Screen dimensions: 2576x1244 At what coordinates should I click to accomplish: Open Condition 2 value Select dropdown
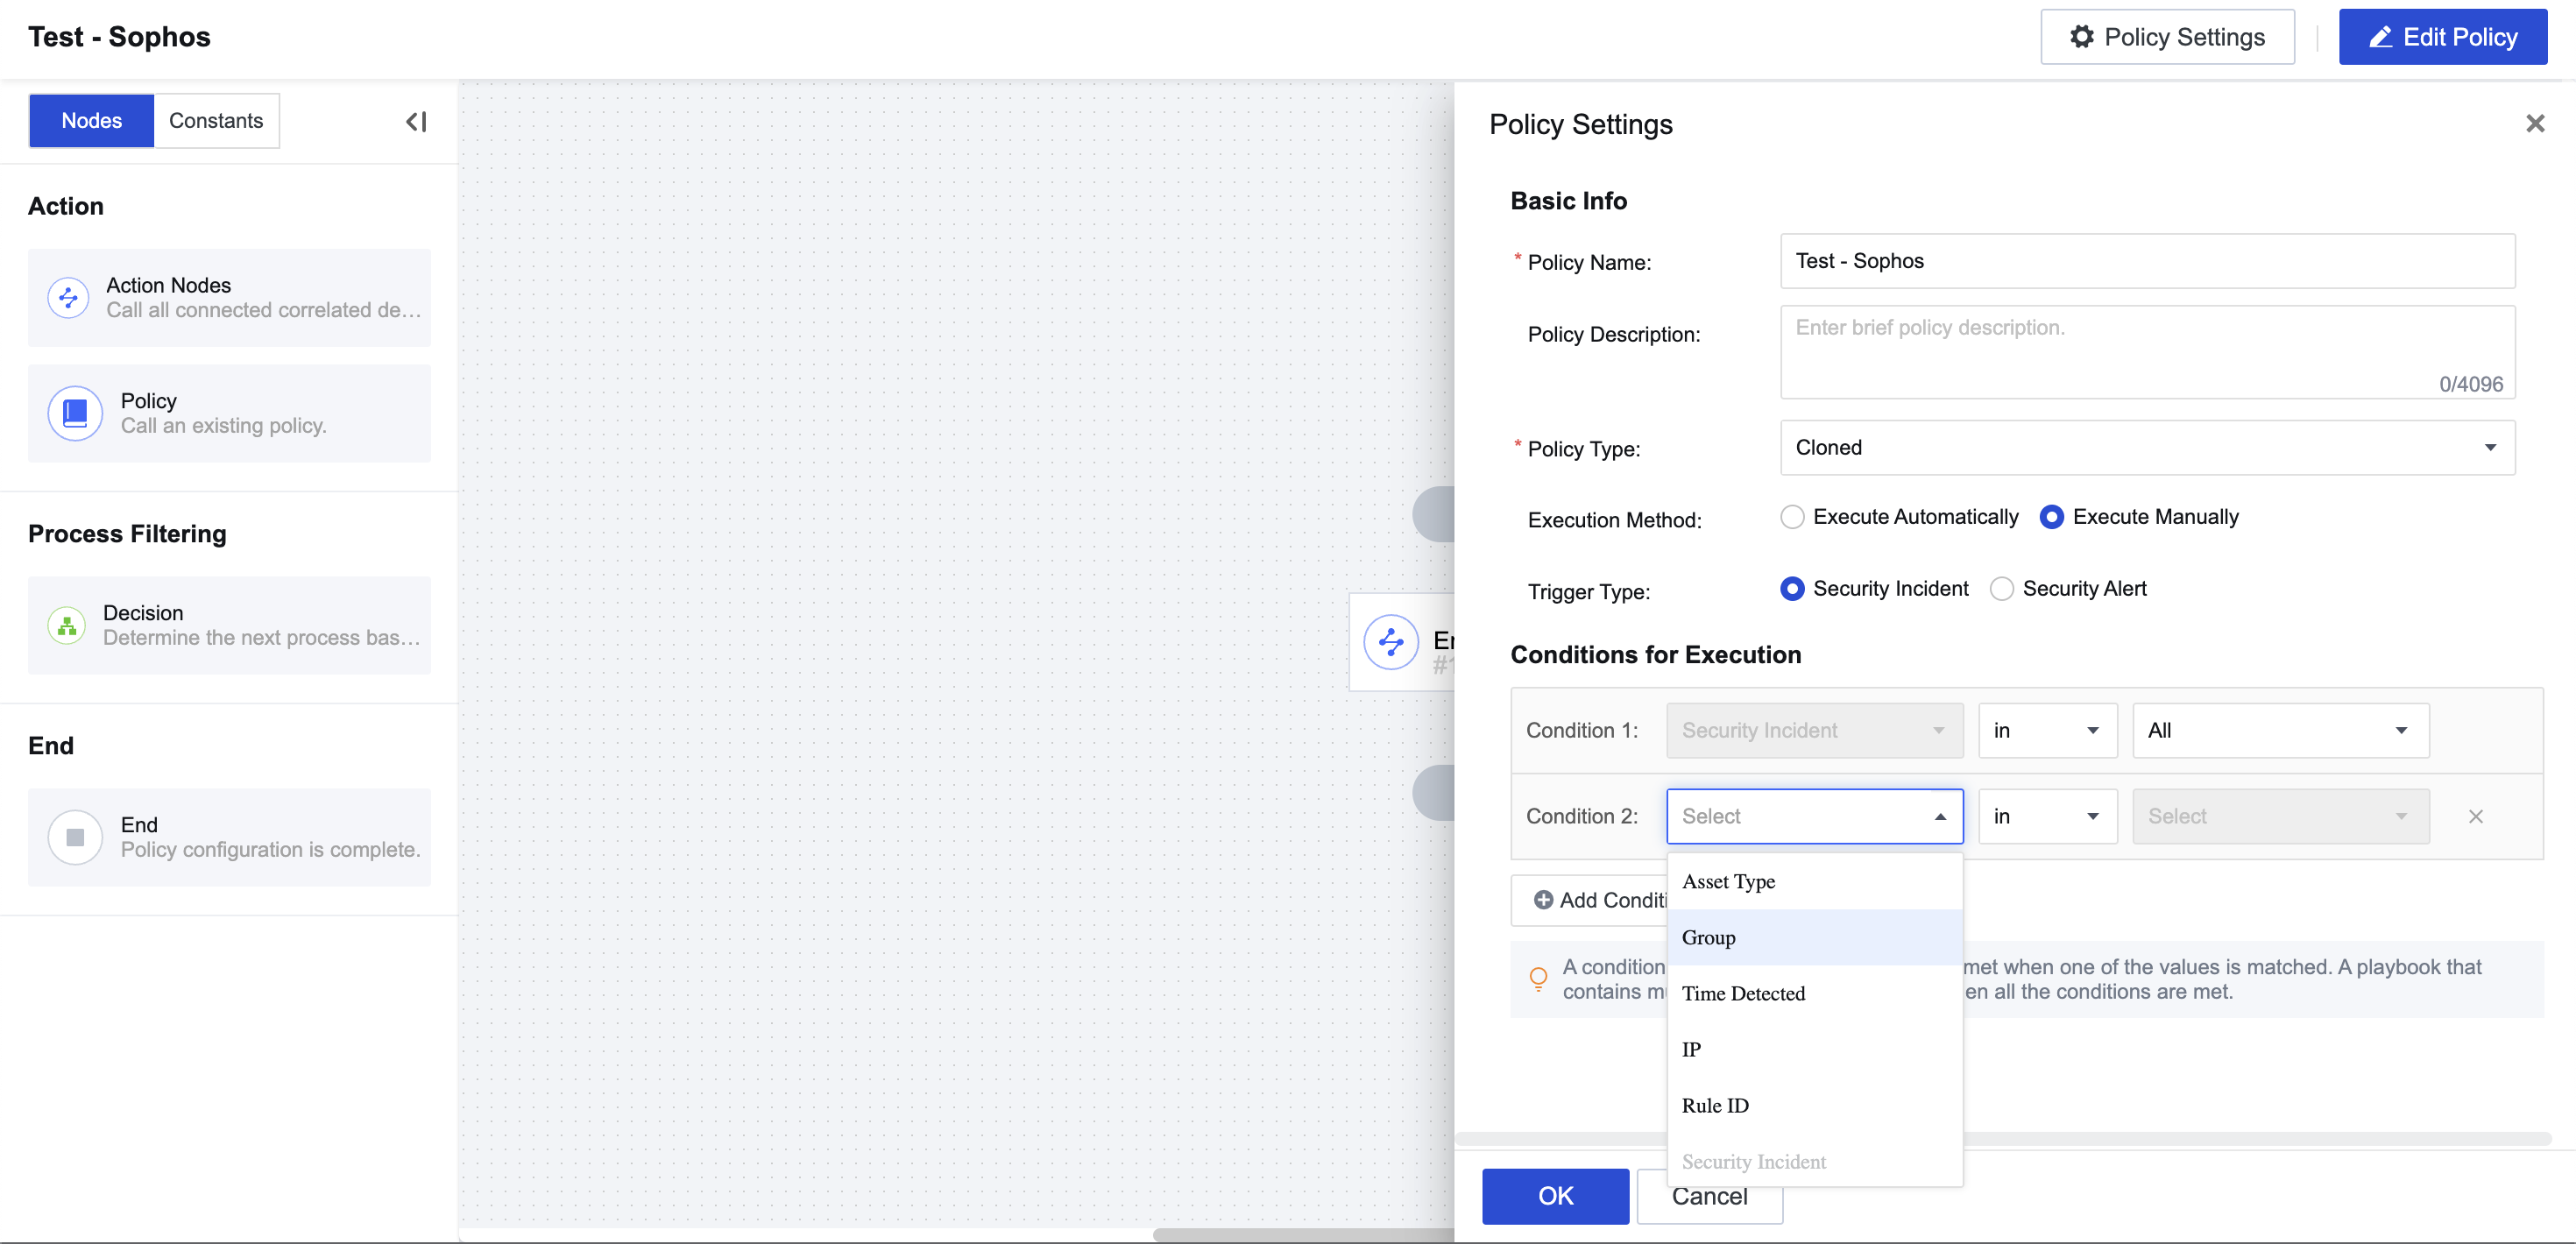[2280, 817]
